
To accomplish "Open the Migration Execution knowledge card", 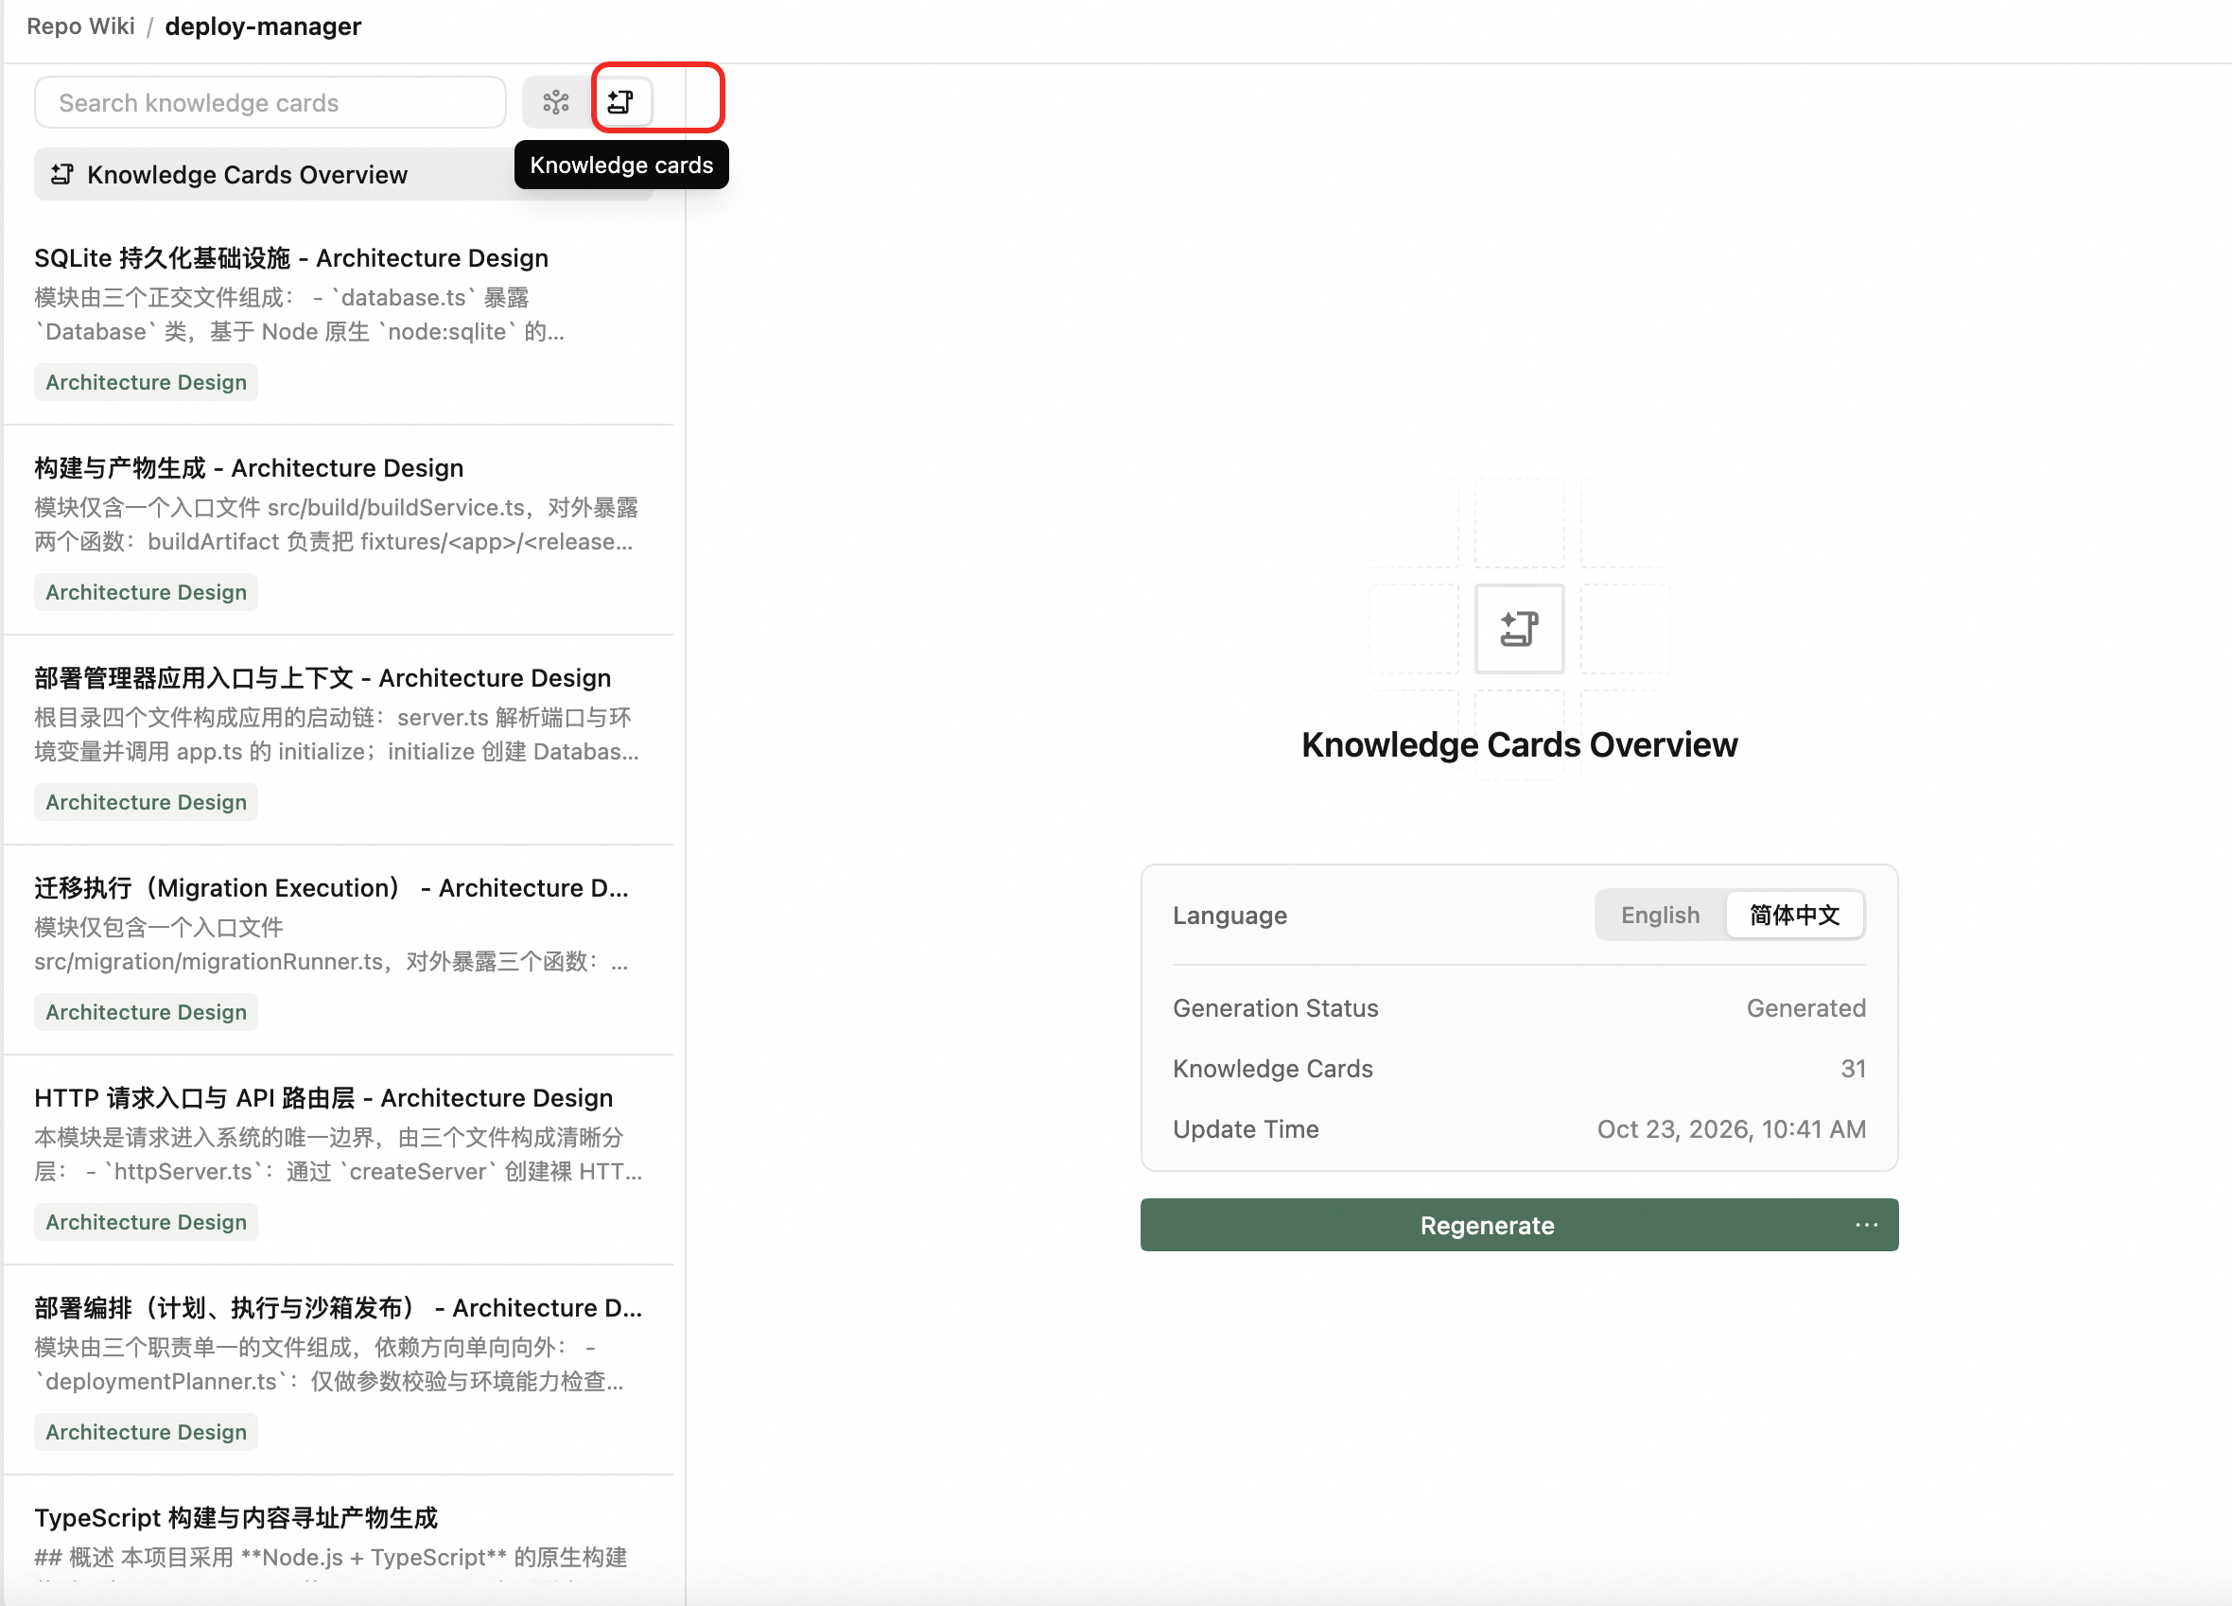I will point(339,951).
